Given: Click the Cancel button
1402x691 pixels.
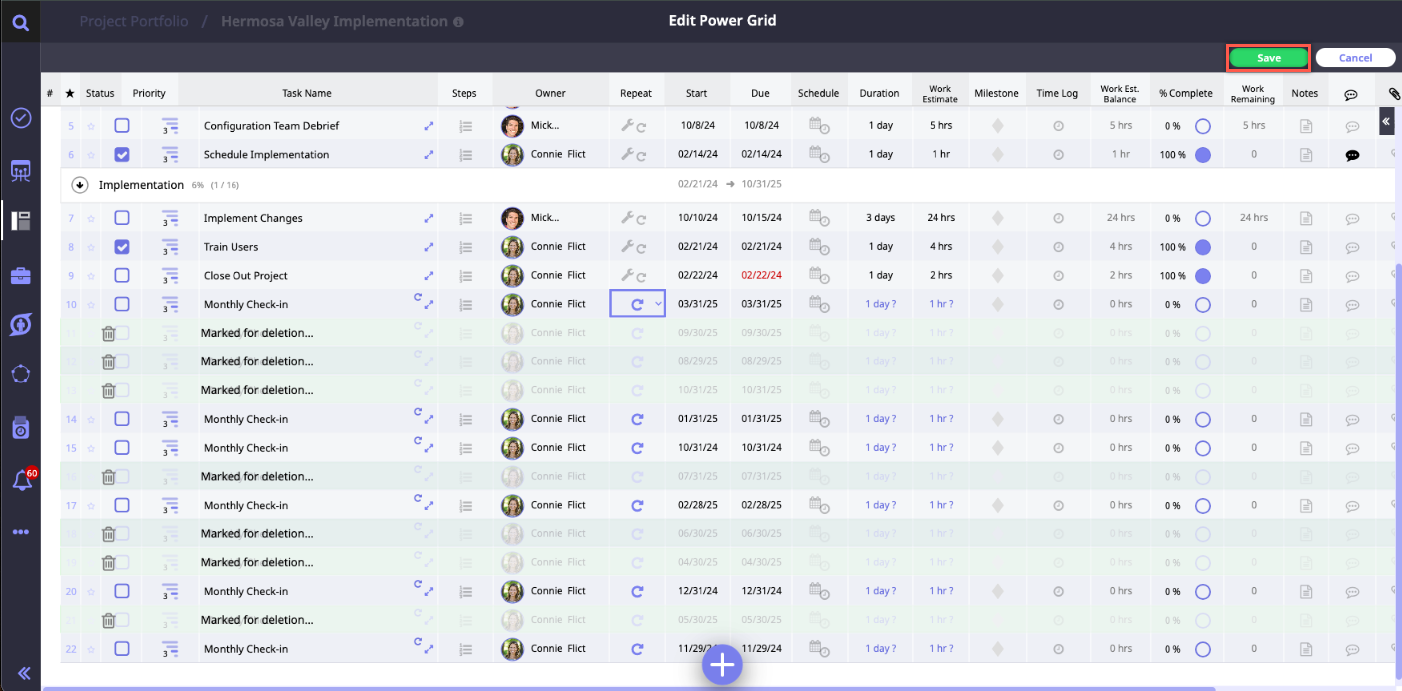Looking at the screenshot, I should tap(1355, 58).
